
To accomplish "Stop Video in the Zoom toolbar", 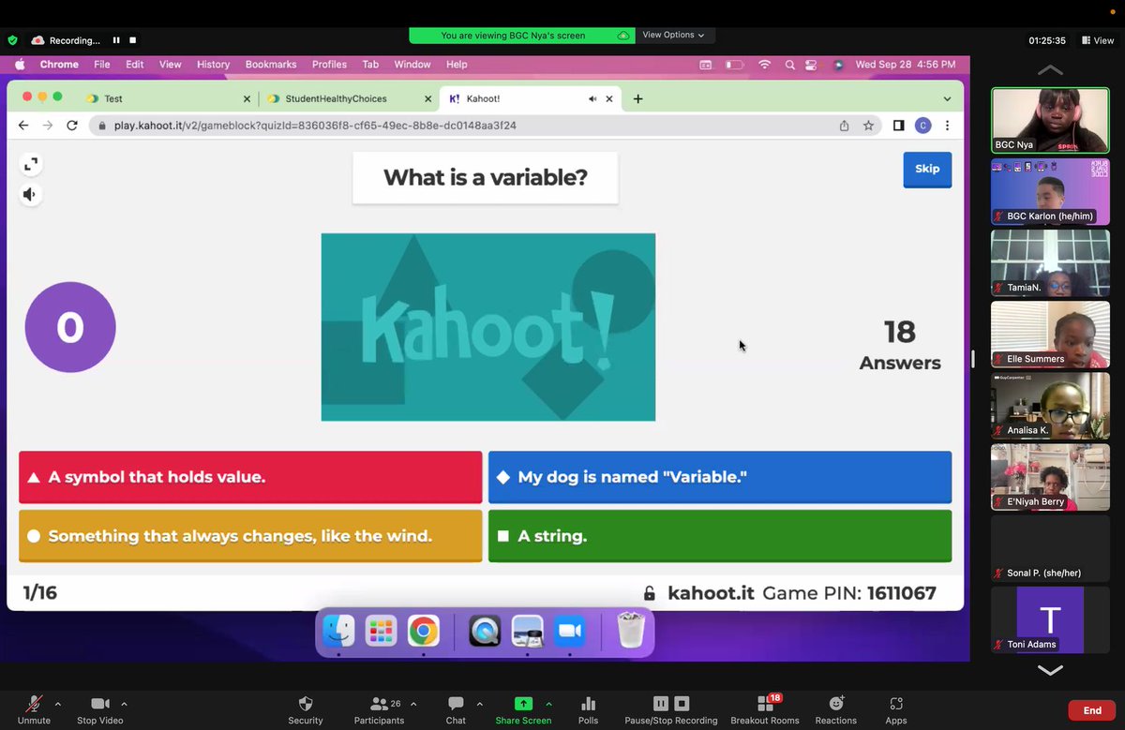I will pyautogui.click(x=99, y=710).
